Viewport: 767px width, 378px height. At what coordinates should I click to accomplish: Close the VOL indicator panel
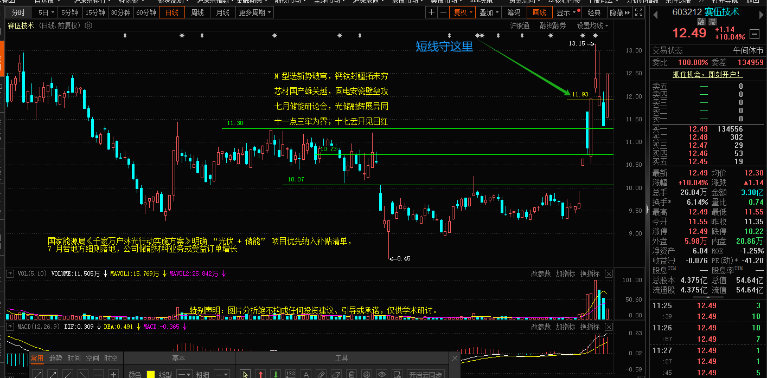pos(609,273)
